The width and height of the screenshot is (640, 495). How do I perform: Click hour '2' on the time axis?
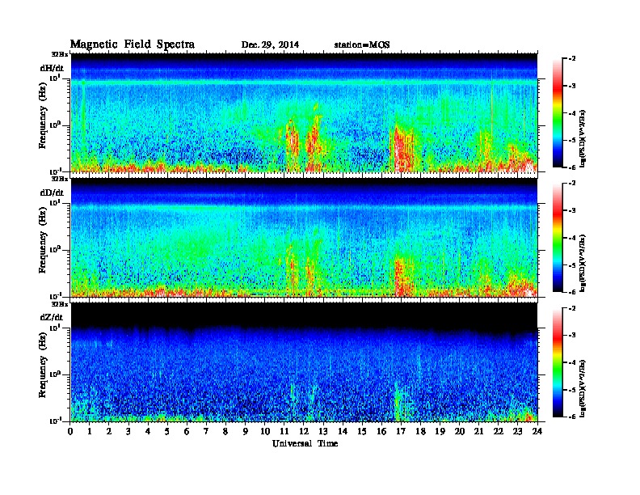click(109, 432)
